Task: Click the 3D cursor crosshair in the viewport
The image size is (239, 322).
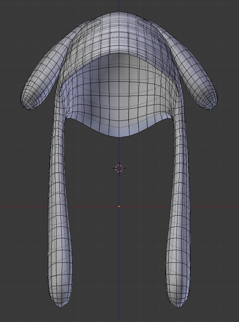Action: pyautogui.click(x=119, y=168)
